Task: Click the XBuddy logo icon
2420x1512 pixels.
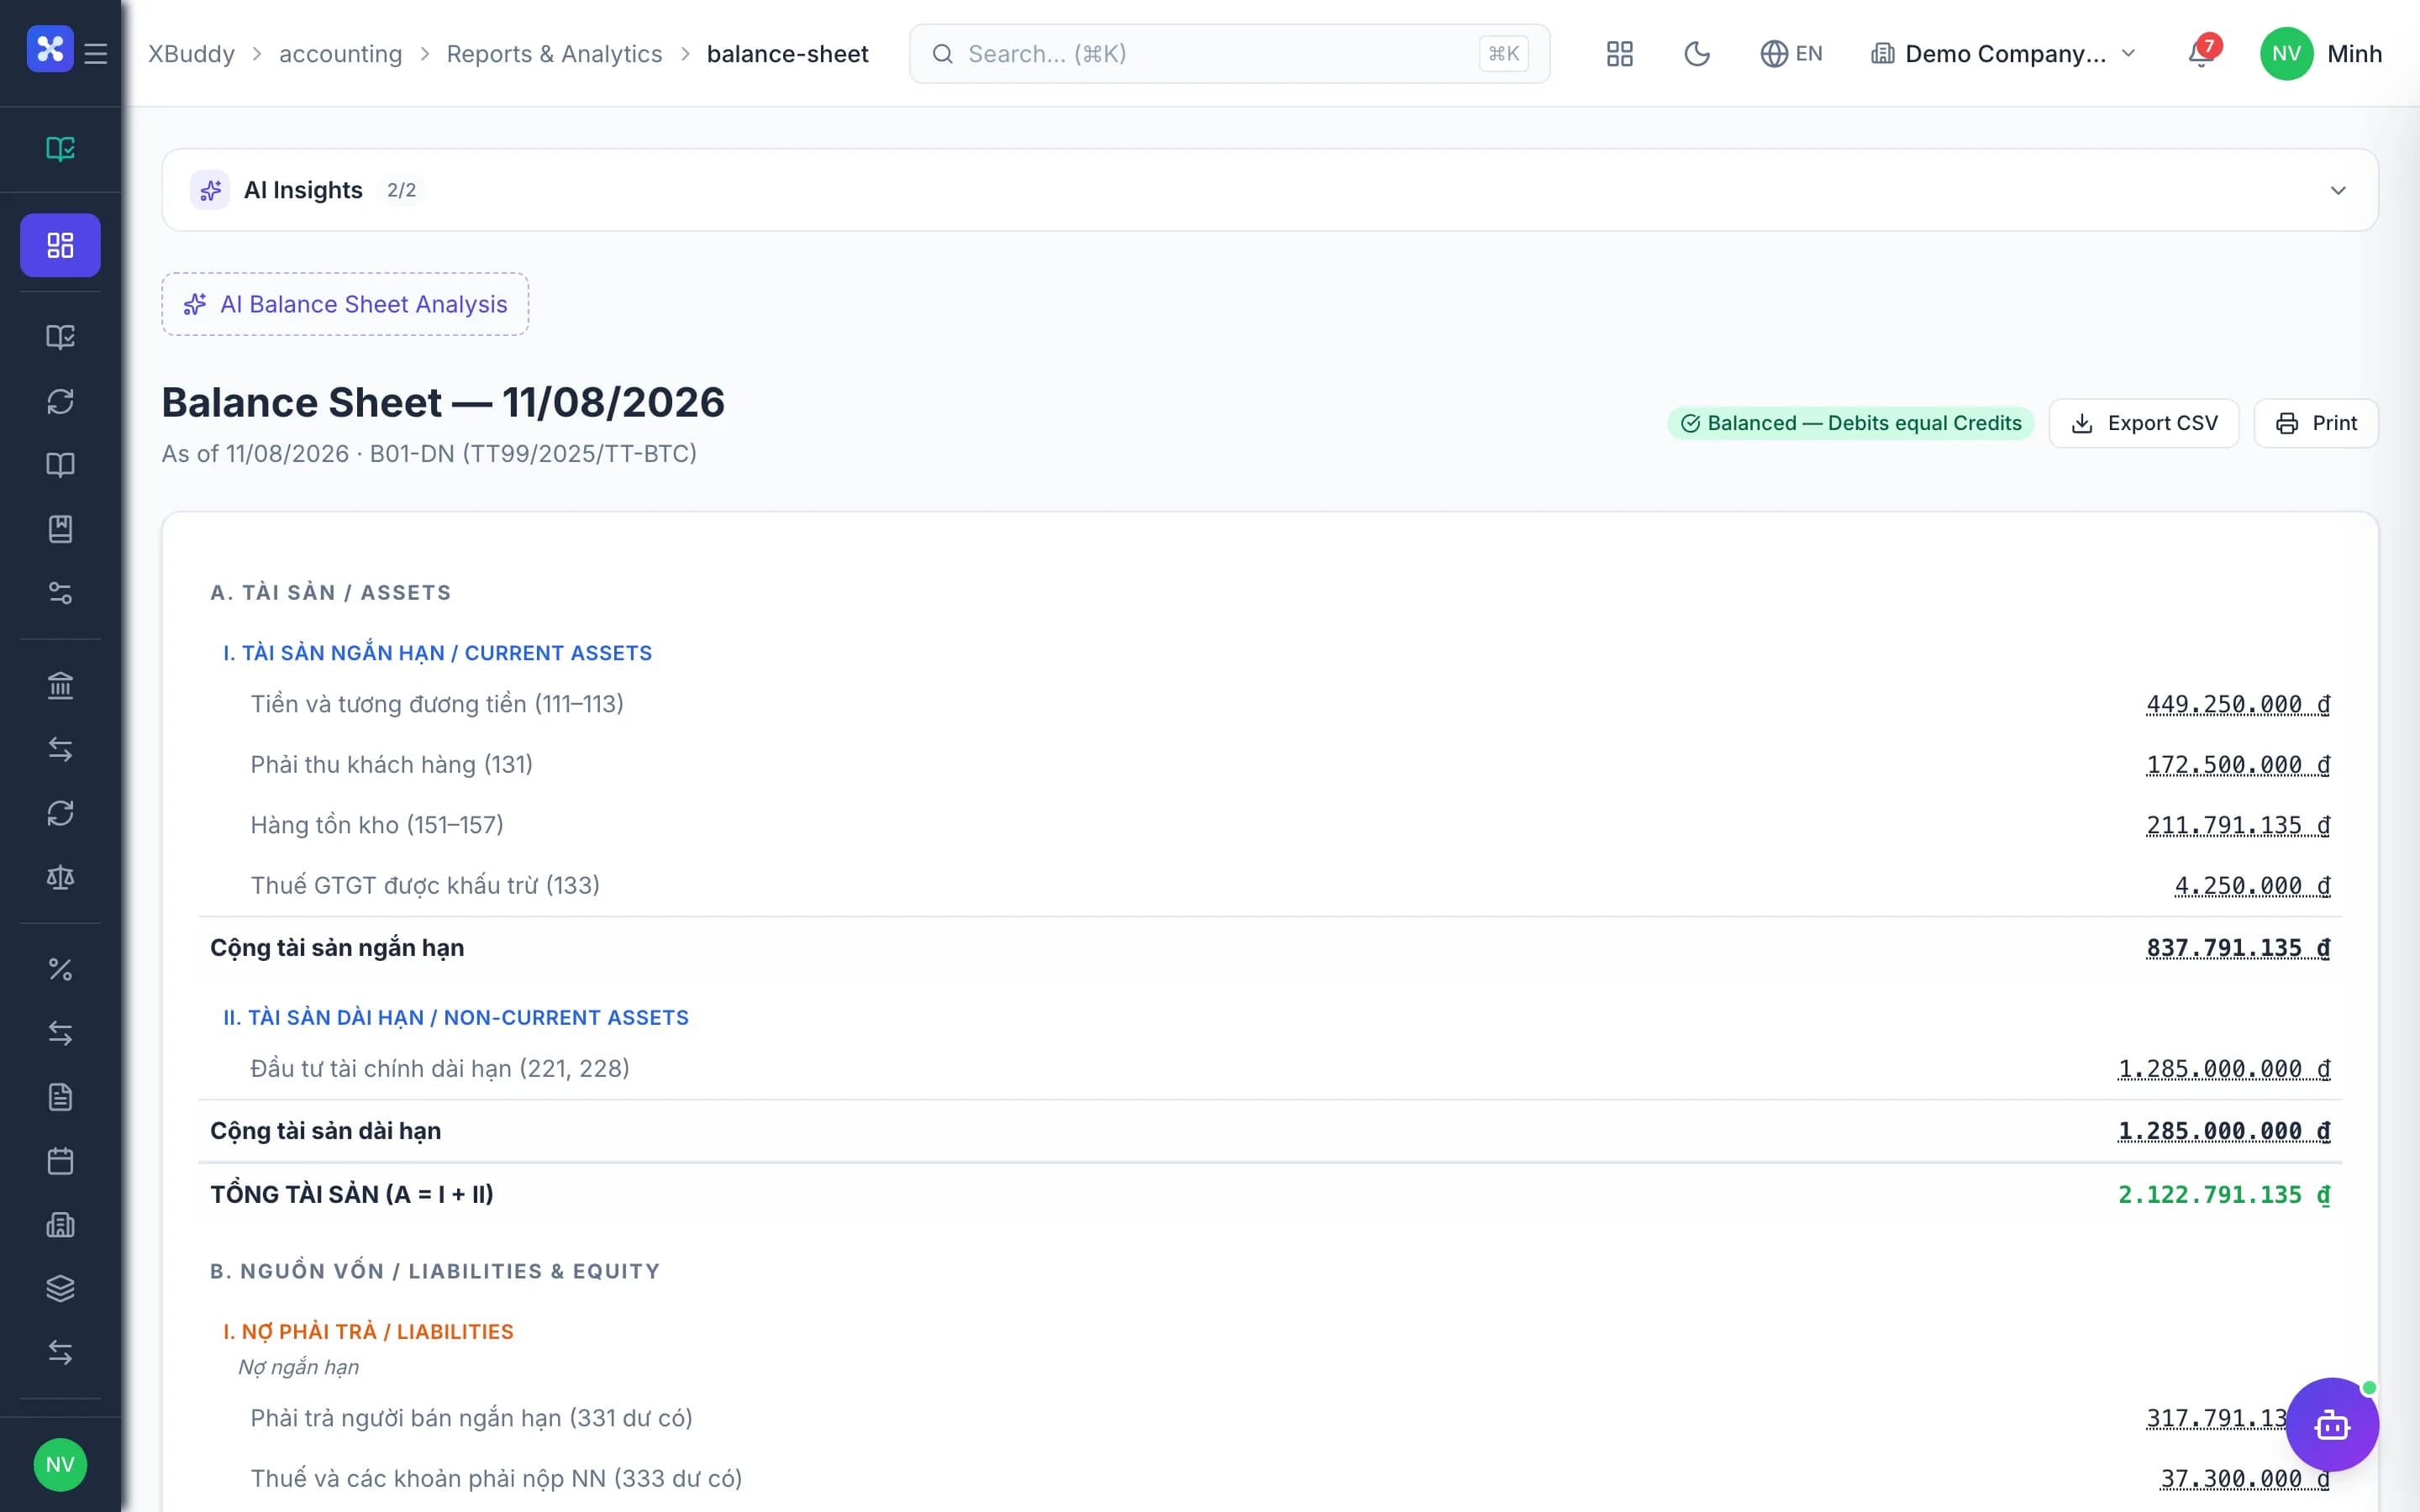Action: (50, 49)
